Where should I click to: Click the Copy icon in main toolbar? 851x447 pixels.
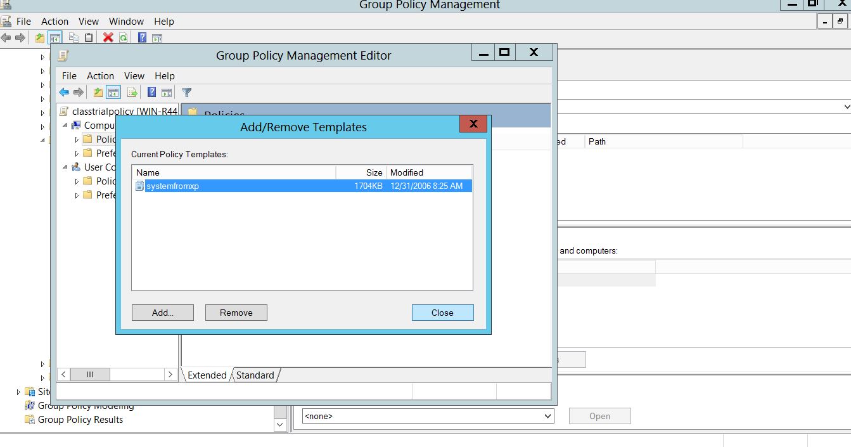(x=74, y=37)
